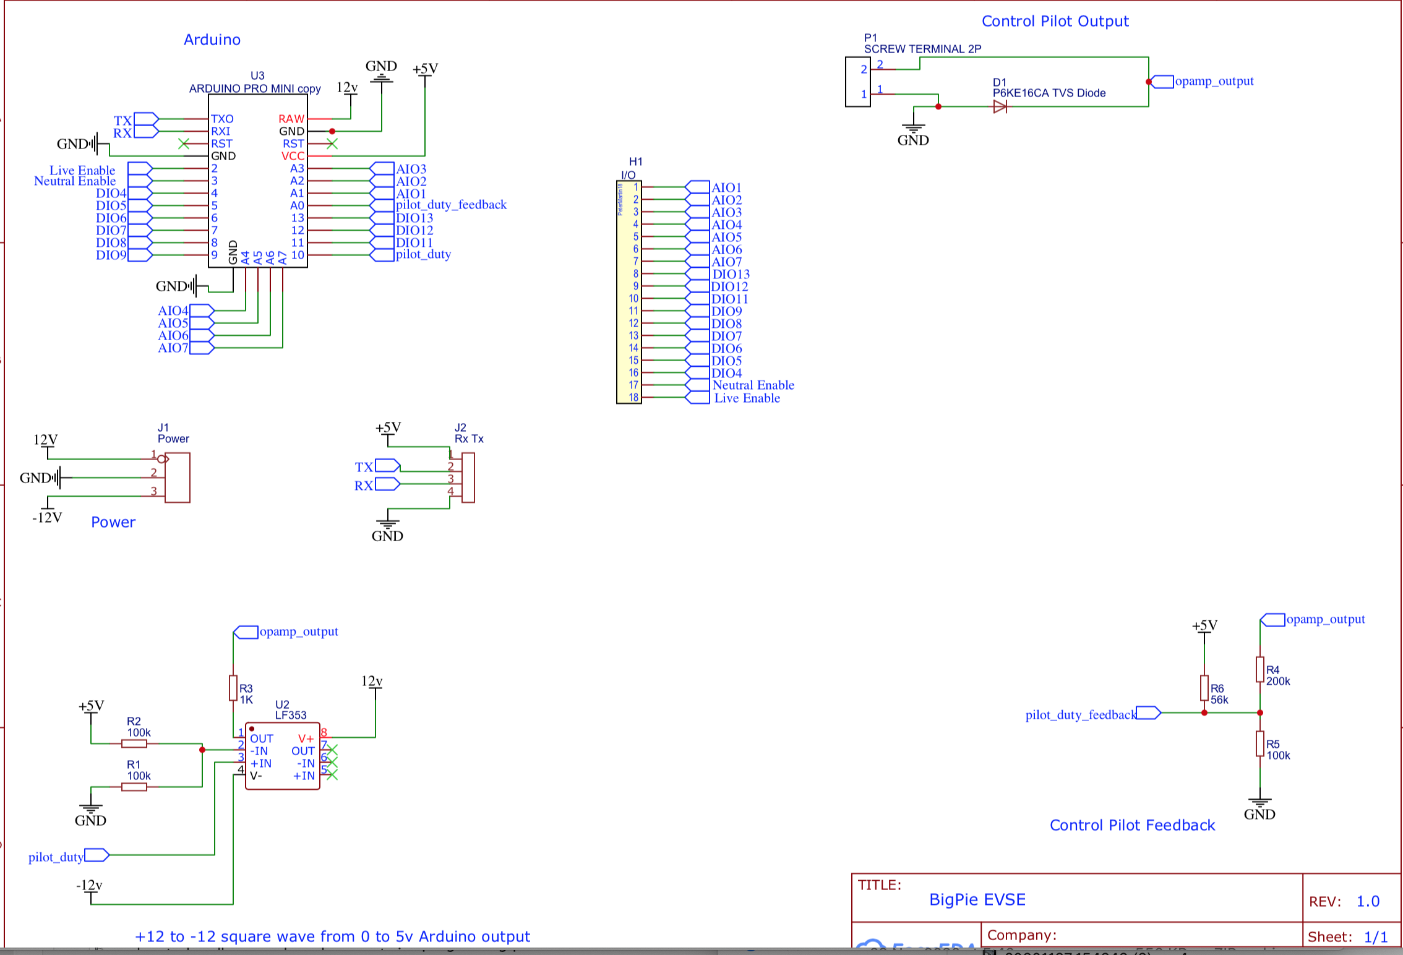Click the Control Pilot Output heading
This screenshot has width=1403, height=955.
[1055, 22]
